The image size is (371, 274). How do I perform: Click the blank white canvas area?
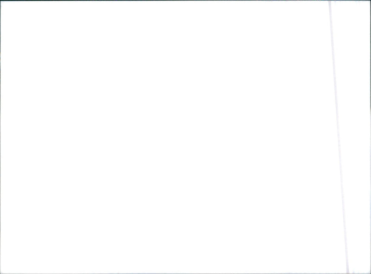tap(166, 137)
